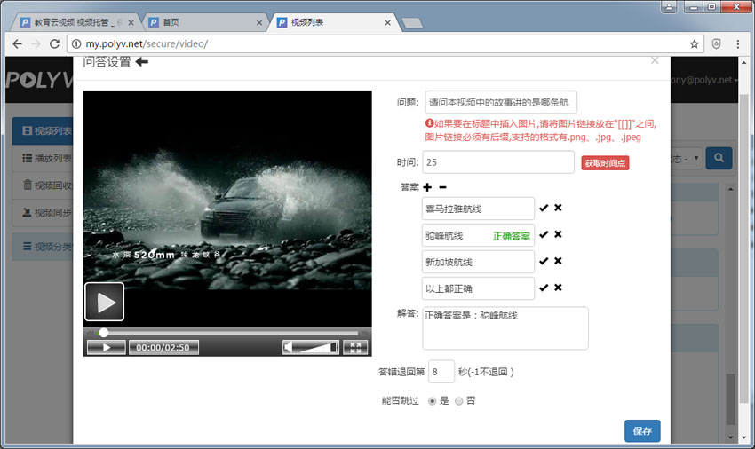The image size is (755, 449).
Task: Switch to the 教育云视频 browser tab
Action: (x=75, y=21)
